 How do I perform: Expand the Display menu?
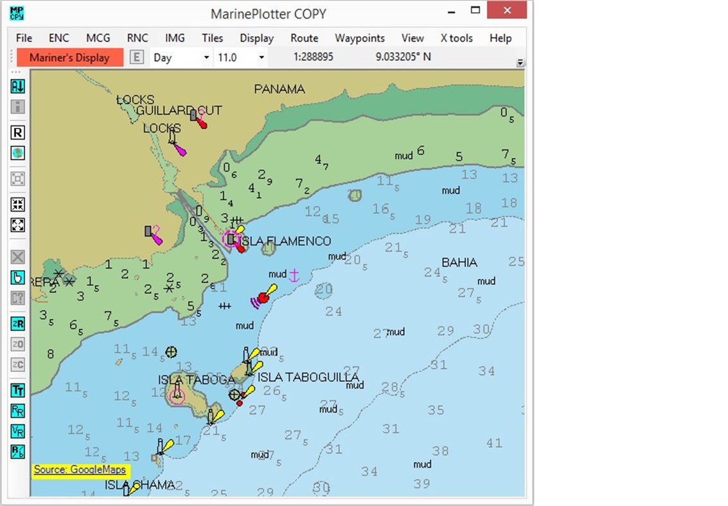(x=256, y=38)
